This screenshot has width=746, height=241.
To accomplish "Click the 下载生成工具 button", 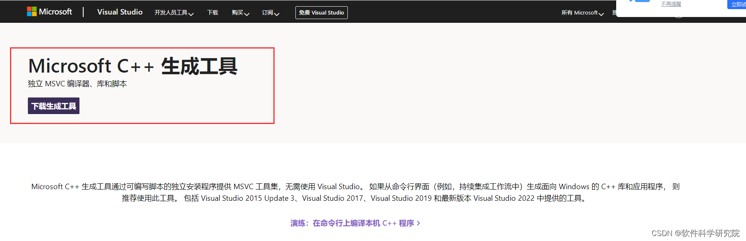I will click(x=54, y=106).
